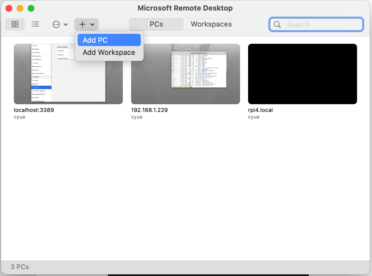Image resolution: width=372 pixels, height=276 pixels.
Task: Switch to grid view layout
Action: pos(15,24)
